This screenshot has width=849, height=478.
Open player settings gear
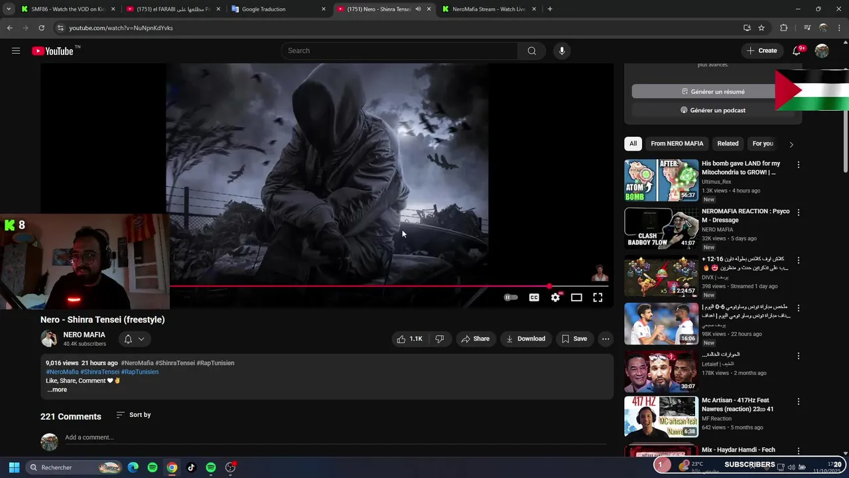tap(555, 297)
